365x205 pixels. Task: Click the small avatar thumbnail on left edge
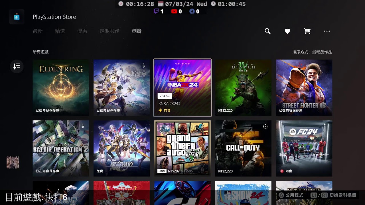tap(13, 162)
